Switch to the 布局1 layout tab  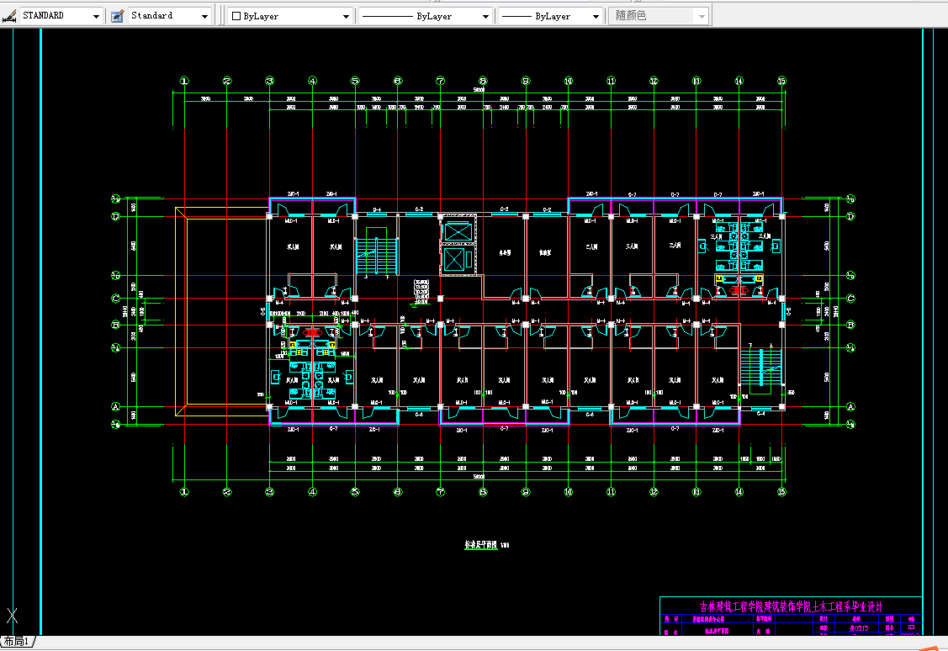18,642
